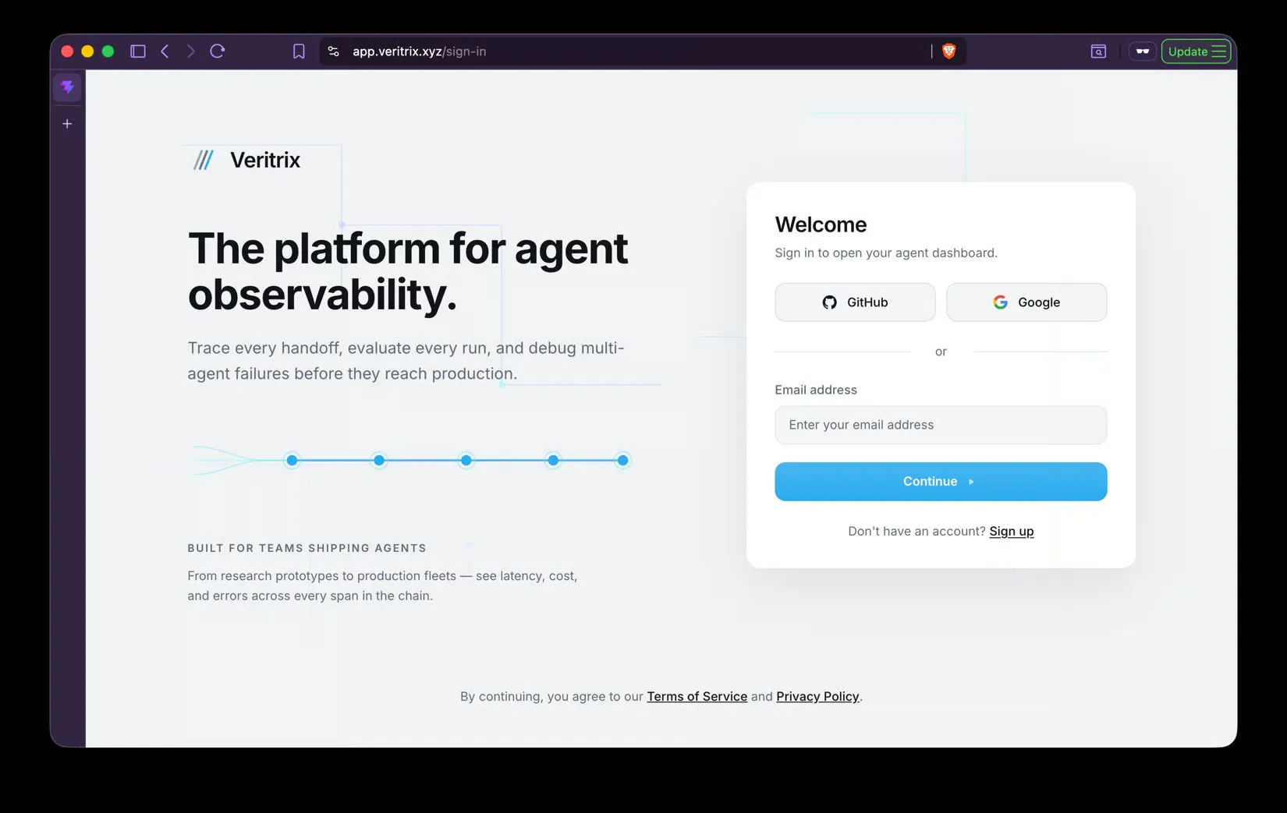Toggle the browser sidebar panel icon
The image size is (1287, 813).
pyautogui.click(x=138, y=51)
